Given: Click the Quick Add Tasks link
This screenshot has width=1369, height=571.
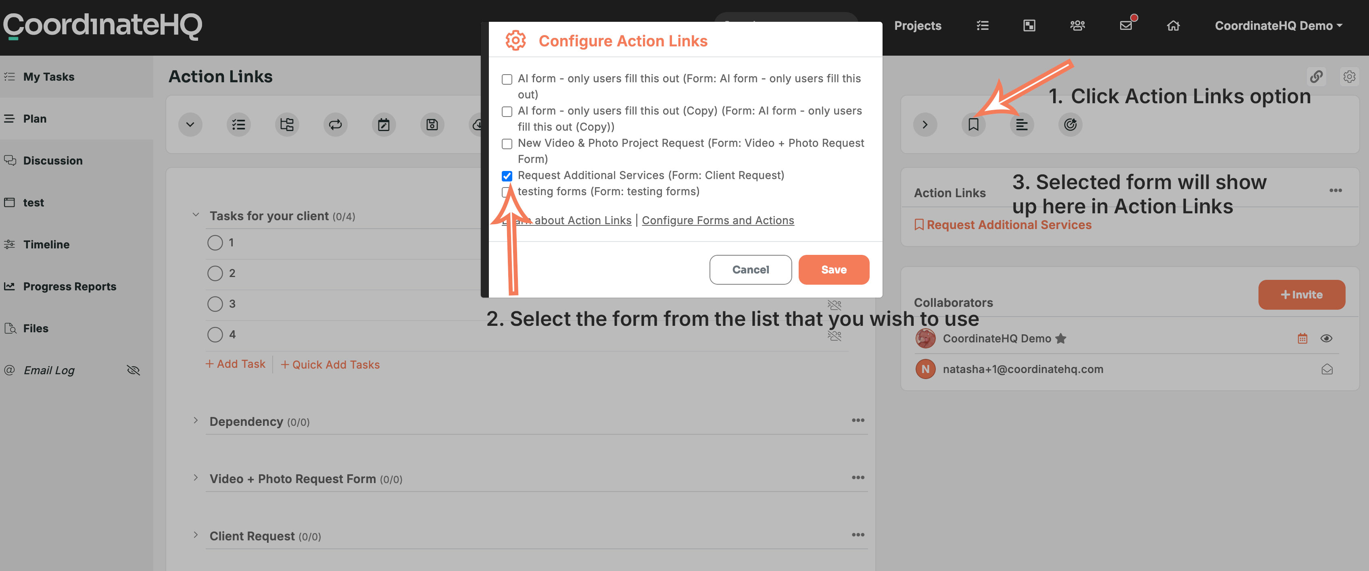Looking at the screenshot, I should click(x=330, y=365).
